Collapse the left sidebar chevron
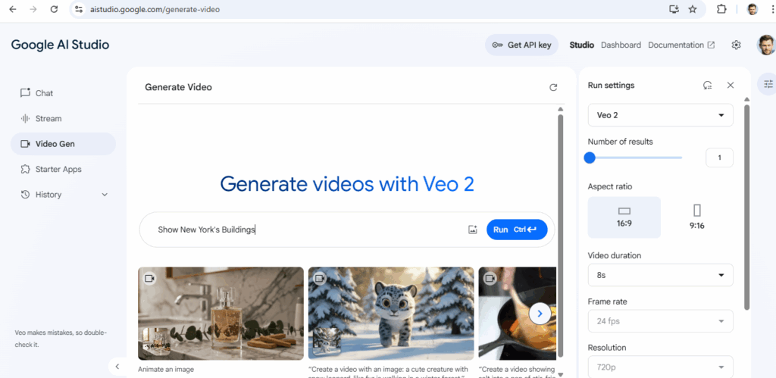This screenshot has width=776, height=378. tap(117, 367)
